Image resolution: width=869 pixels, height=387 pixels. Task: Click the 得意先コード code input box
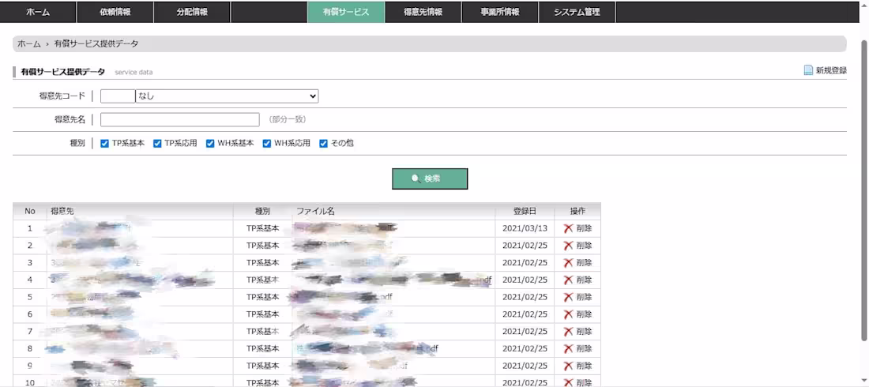(x=118, y=96)
